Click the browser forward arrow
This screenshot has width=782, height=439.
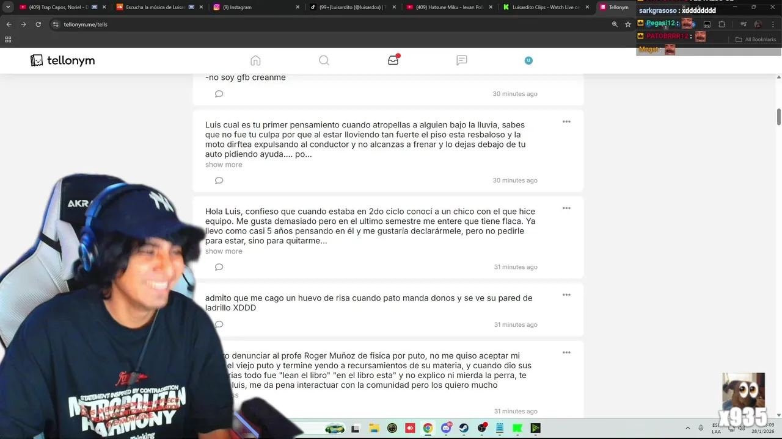(x=23, y=24)
